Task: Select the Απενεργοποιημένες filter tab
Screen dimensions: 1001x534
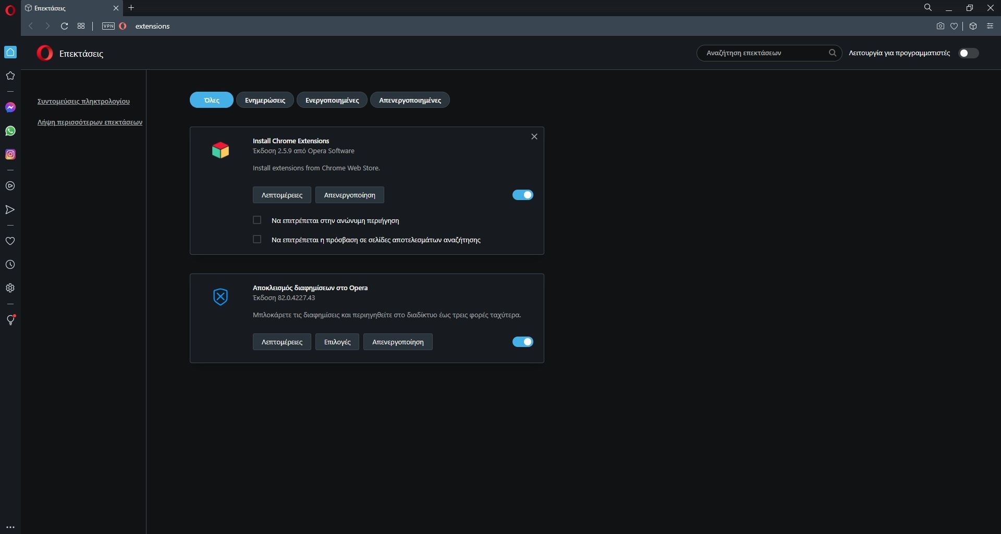Action: pyautogui.click(x=410, y=100)
